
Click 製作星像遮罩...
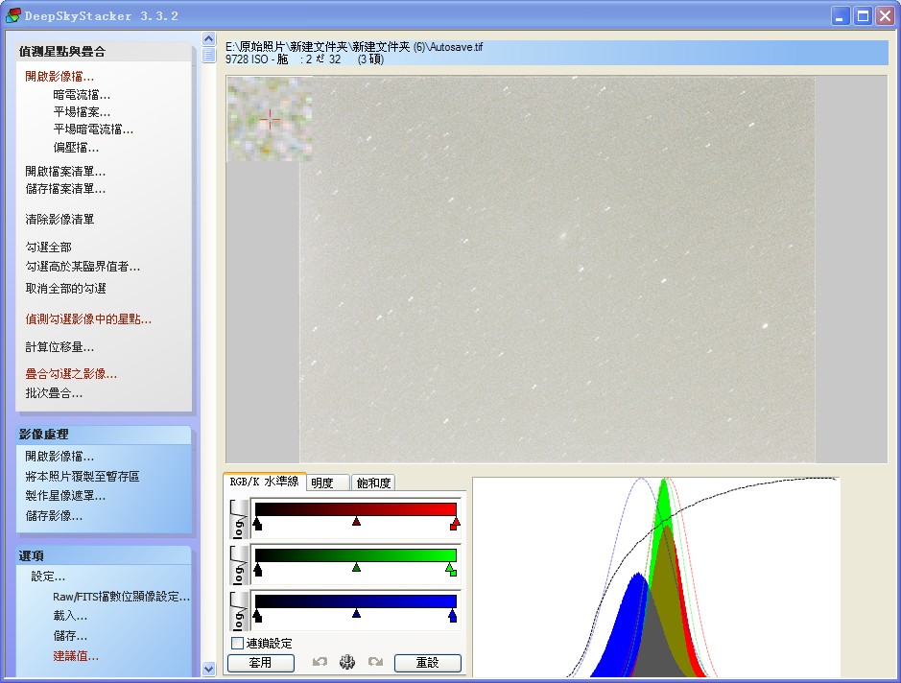pyautogui.click(x=65, y=496)
